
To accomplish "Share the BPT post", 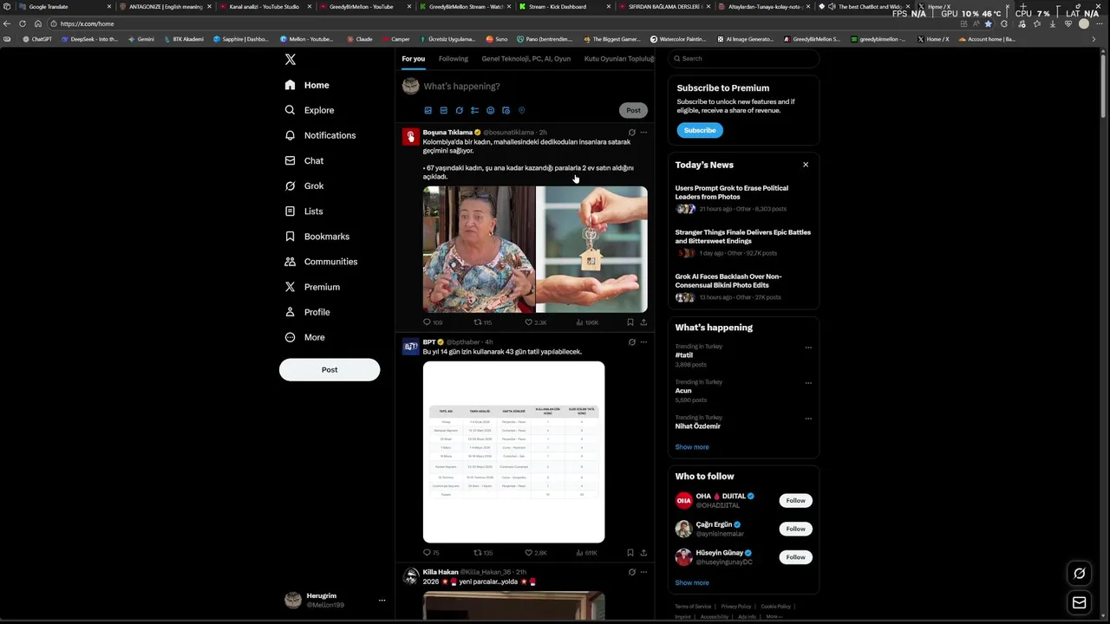I will 643,552.
